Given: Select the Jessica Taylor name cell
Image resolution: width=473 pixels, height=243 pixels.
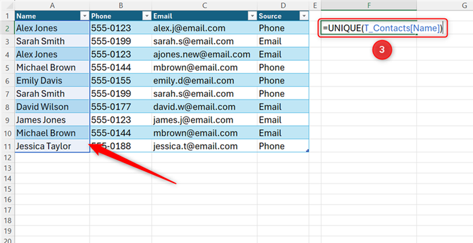Looking at the screenshot, I should [52, 146].
